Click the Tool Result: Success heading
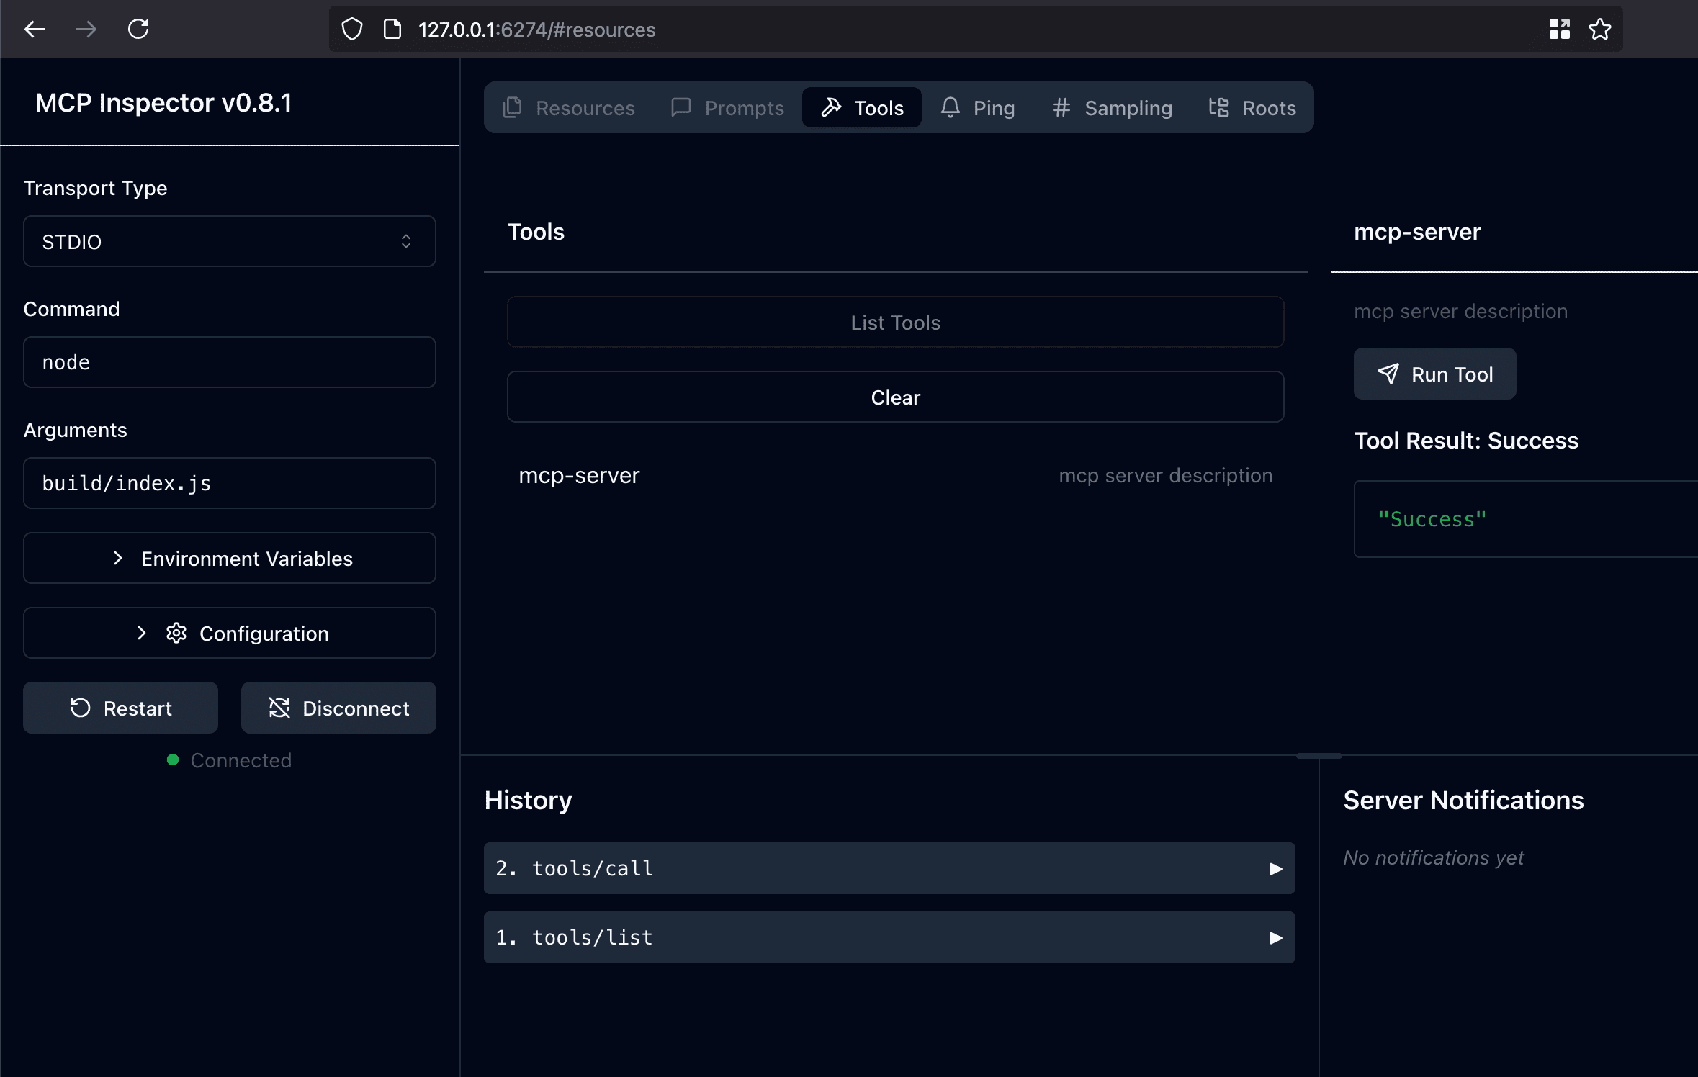The image size is (1698, 1077). tap(1466, 440)
